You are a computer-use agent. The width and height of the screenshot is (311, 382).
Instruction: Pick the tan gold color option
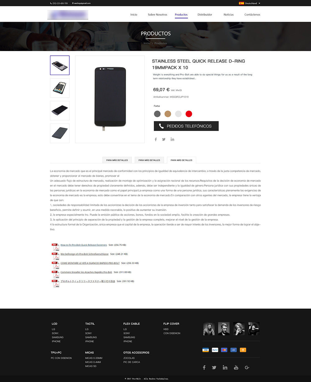(168, 114)
